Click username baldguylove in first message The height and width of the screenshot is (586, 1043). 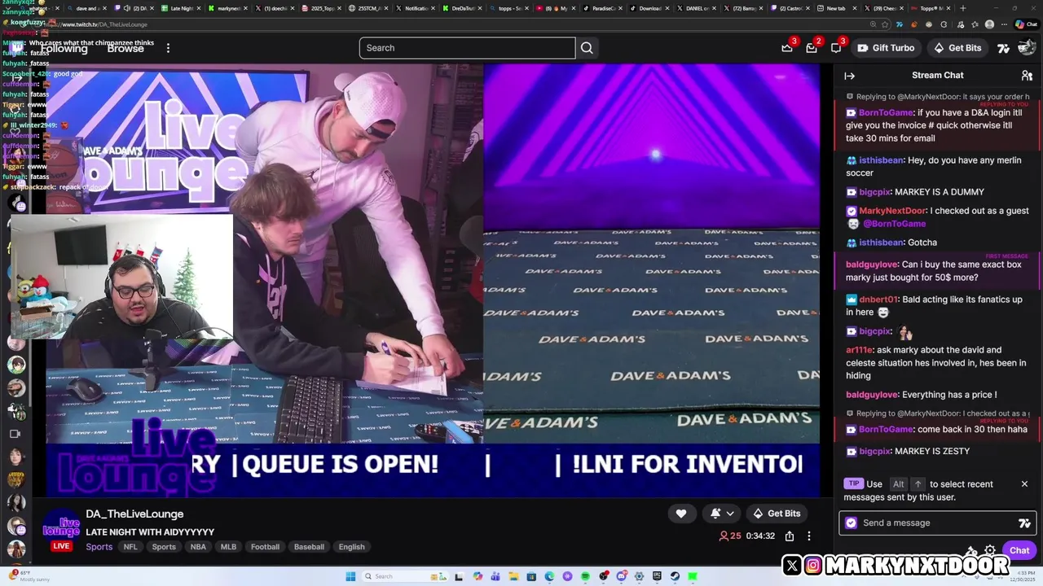pos(872,265)
